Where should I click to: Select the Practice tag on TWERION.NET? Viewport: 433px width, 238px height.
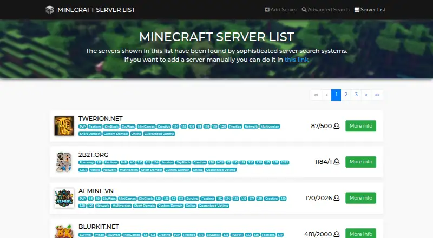point(235,127)
